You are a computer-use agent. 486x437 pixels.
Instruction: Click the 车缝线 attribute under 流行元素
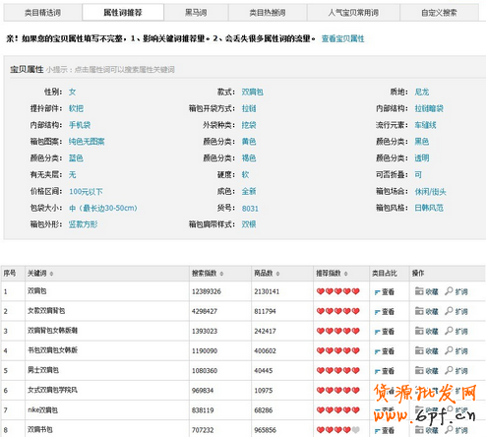click(426, 125)
